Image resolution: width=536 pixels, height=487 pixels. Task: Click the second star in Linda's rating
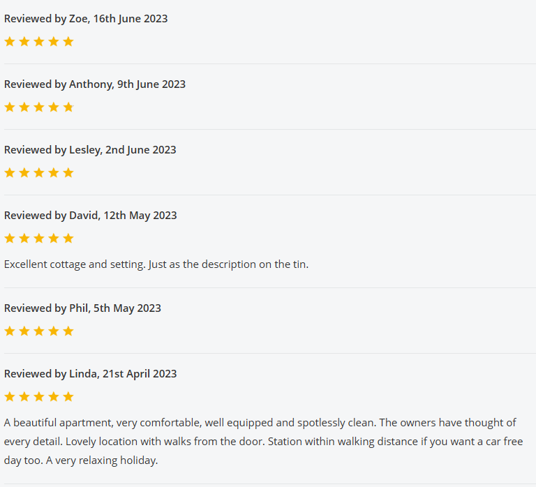tap(24, 397)
